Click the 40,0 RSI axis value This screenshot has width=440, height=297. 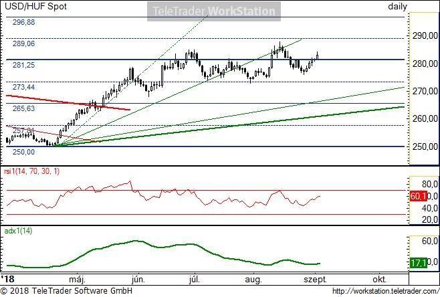point(430,208)
